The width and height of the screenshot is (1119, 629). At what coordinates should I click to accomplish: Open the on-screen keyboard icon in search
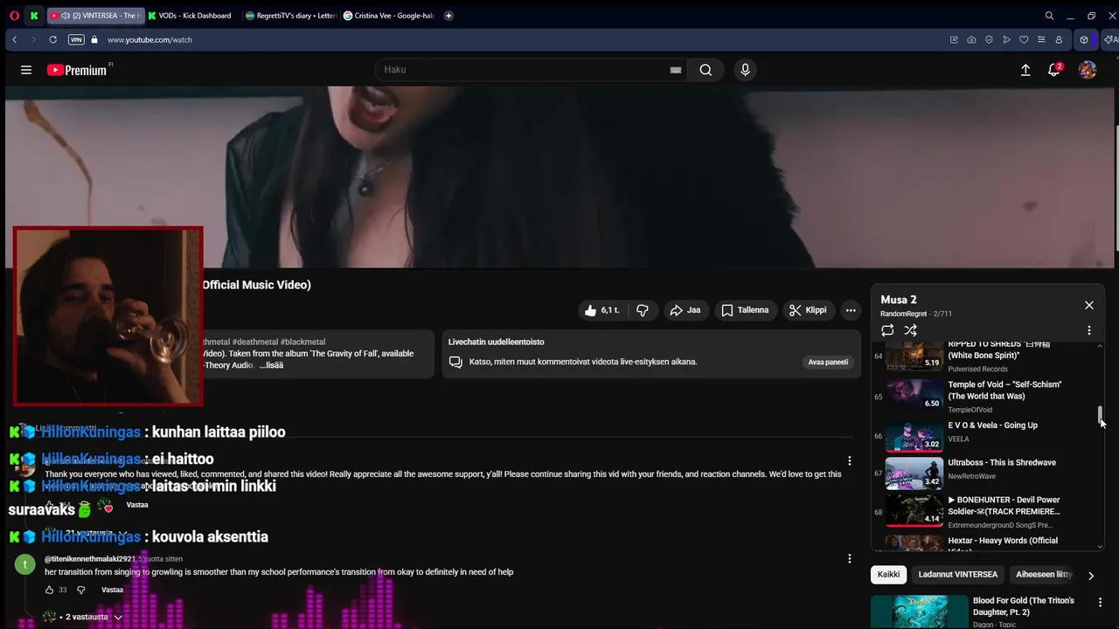(x=676, y=70)
